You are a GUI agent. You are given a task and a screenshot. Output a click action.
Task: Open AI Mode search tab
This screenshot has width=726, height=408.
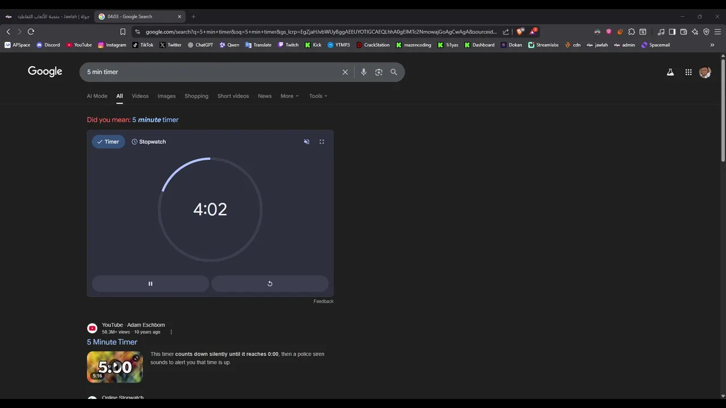pyautogui.click(x=97, y=96)
